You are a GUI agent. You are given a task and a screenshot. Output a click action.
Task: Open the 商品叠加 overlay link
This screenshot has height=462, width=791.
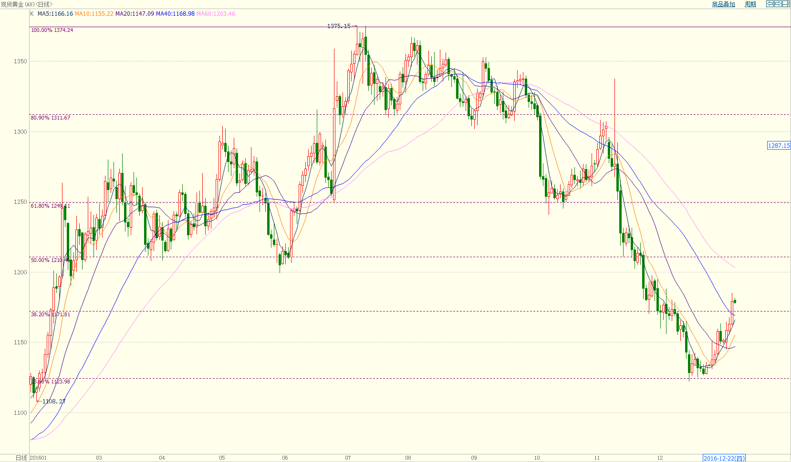coord(723,4)
